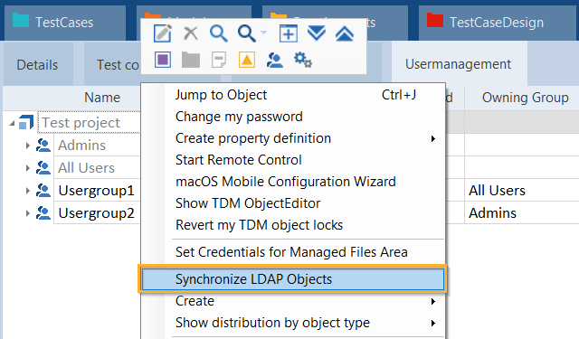The image size is (579, 339).
Task: Expand the Usergroup1 tree node
Action: pos(28,191)
